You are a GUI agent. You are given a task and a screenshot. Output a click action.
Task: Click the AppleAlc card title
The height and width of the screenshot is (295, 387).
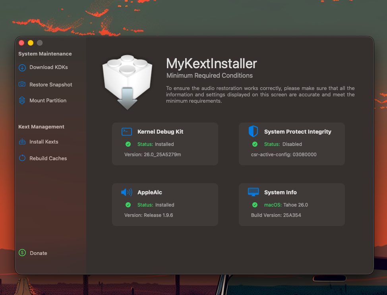tap(150, 192)
